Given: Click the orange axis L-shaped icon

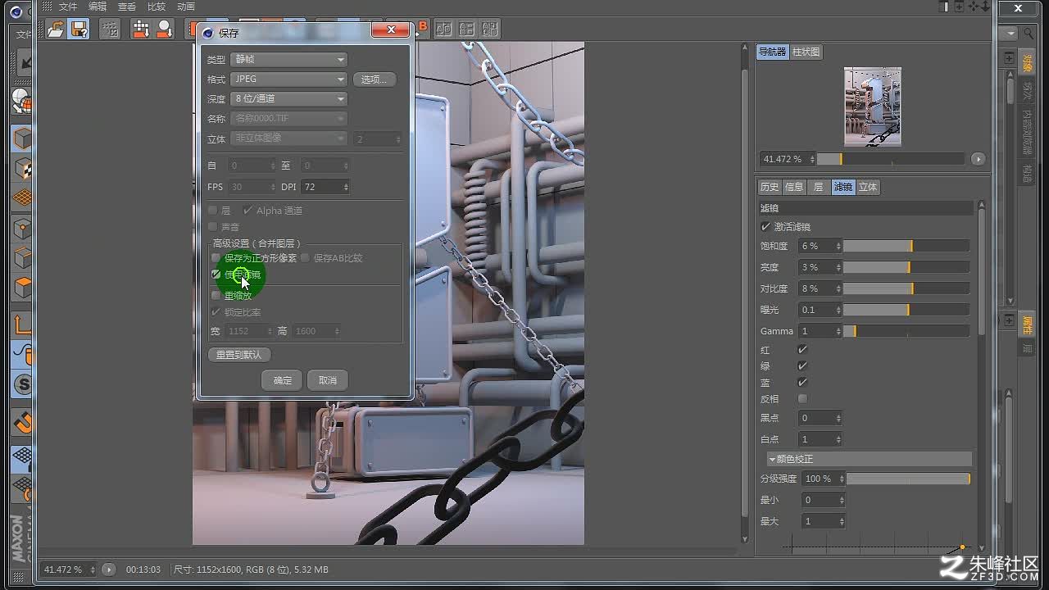Looking at the screenshot, I should (x=23, y=324).
